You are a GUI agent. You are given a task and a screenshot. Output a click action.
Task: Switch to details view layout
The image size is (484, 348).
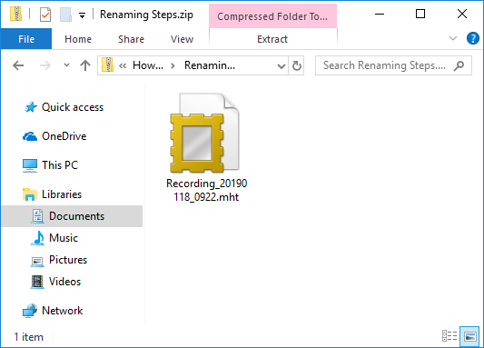click(x=449, y=335)
